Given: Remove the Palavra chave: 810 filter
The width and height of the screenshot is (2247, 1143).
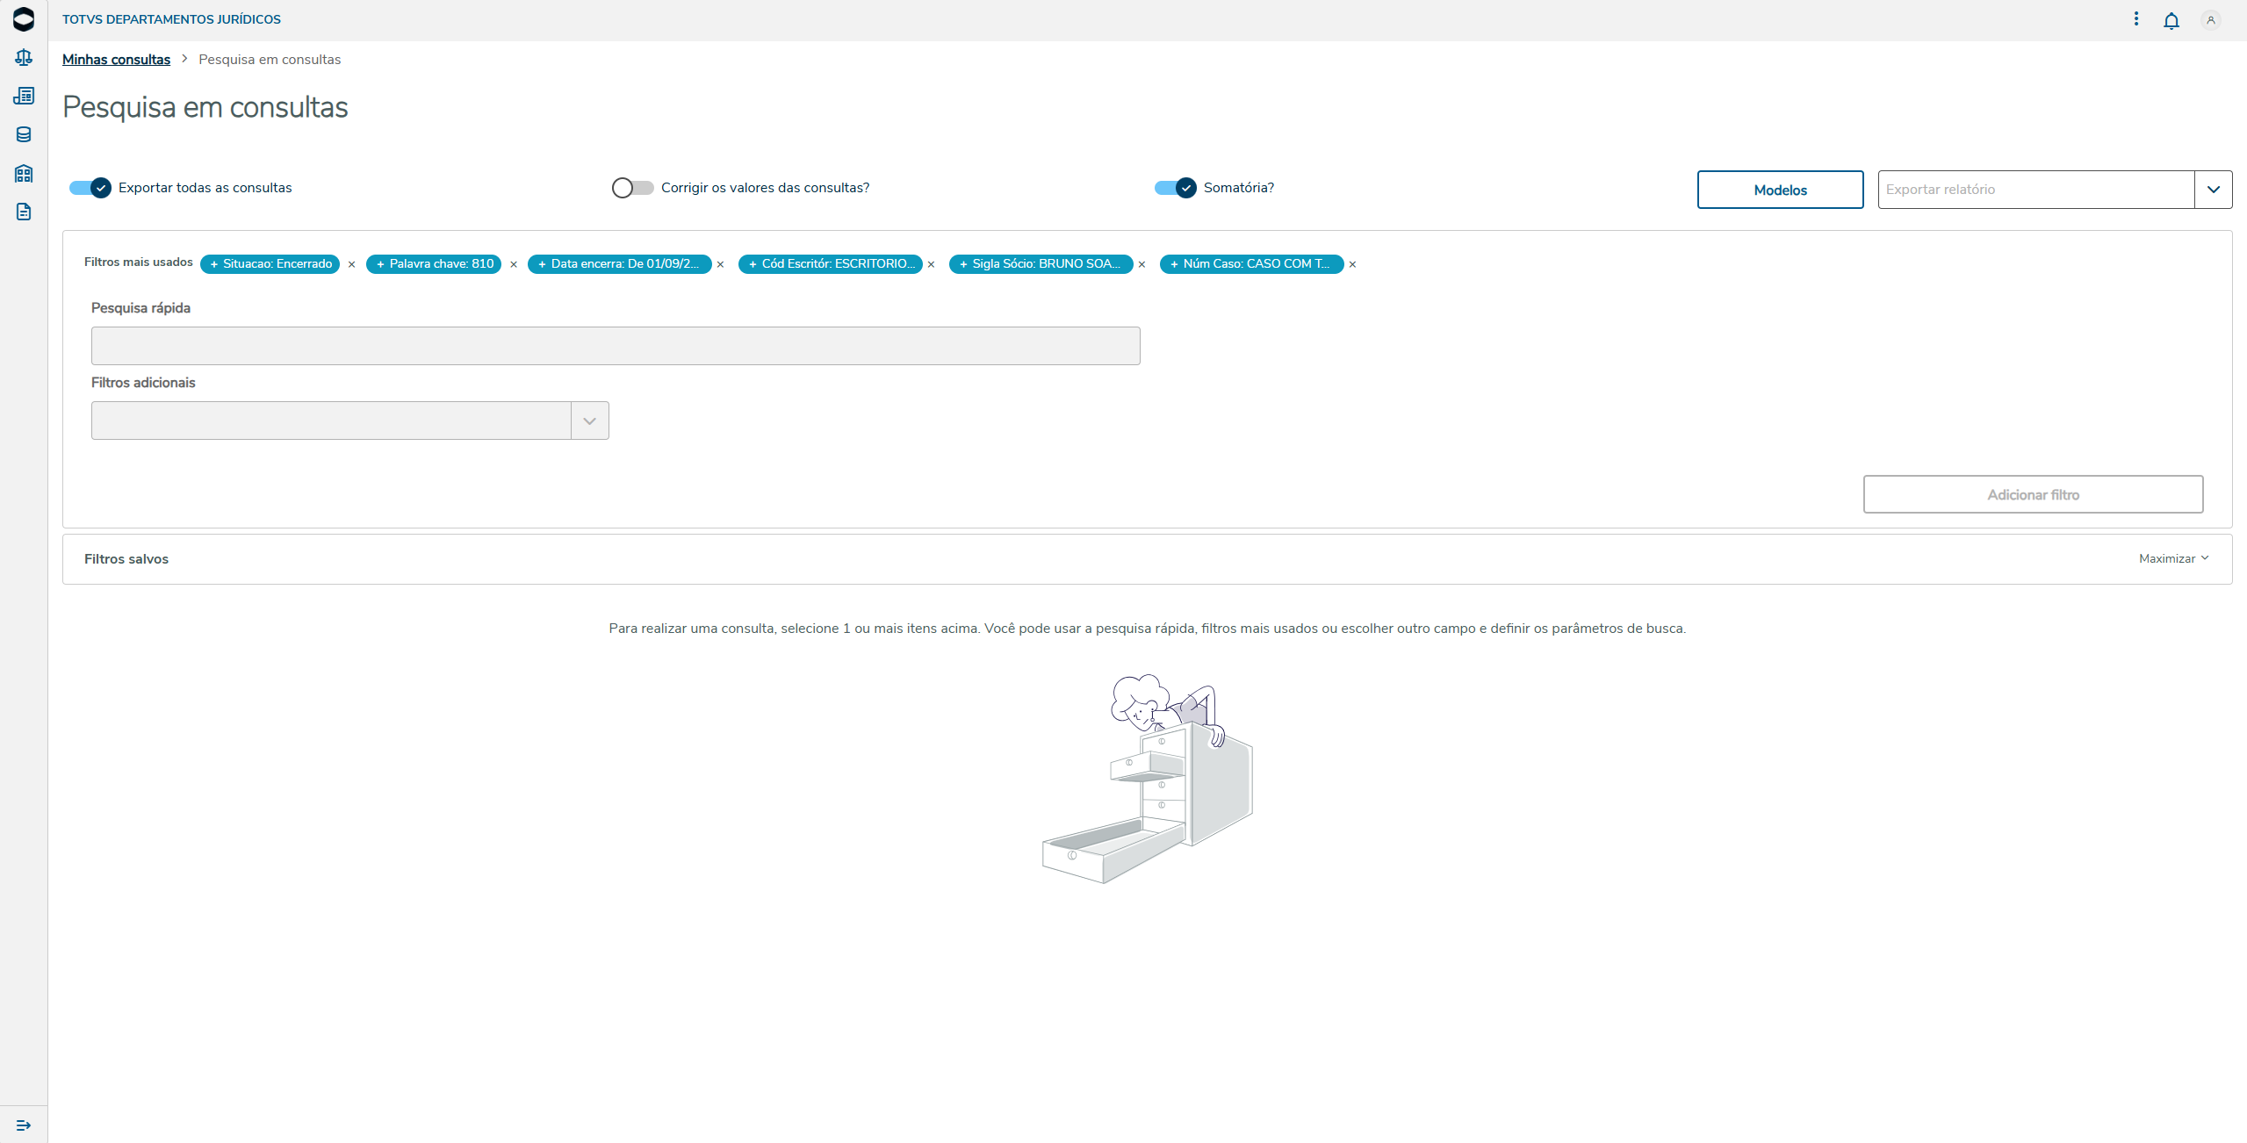Looking at the screenshot, I should click(x=514, y=265).
